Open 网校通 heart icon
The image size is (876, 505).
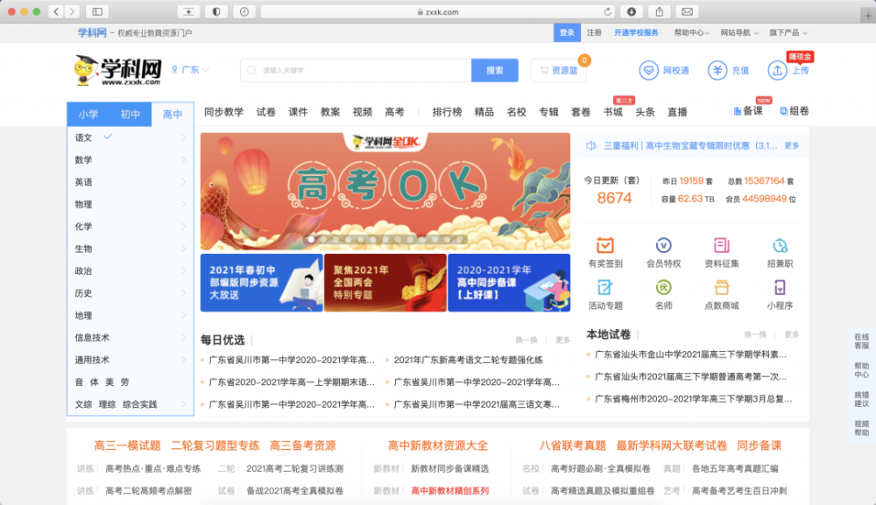[x=648, y=70]
